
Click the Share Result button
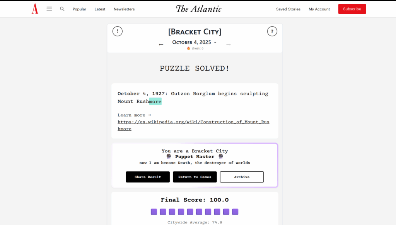point(148,177)
